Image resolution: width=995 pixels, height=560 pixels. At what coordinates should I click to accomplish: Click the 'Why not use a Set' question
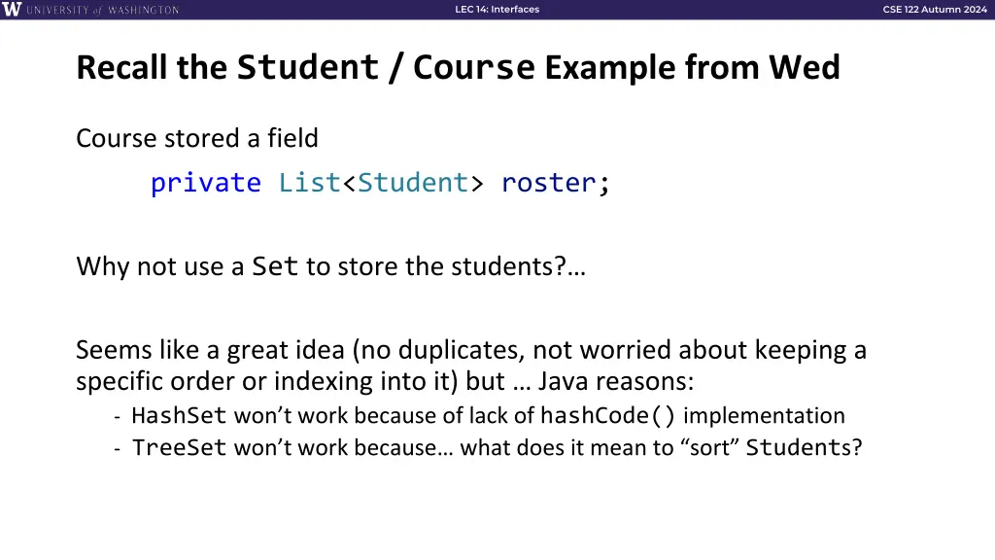330,266
